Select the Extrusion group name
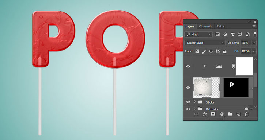 (x=212, y=109)
